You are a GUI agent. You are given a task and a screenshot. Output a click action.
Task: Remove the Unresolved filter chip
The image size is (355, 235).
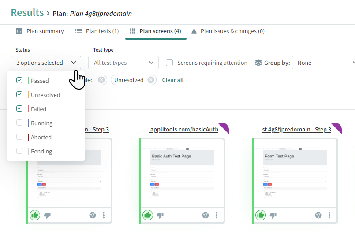pyautogui.click(x=151, y=80)
